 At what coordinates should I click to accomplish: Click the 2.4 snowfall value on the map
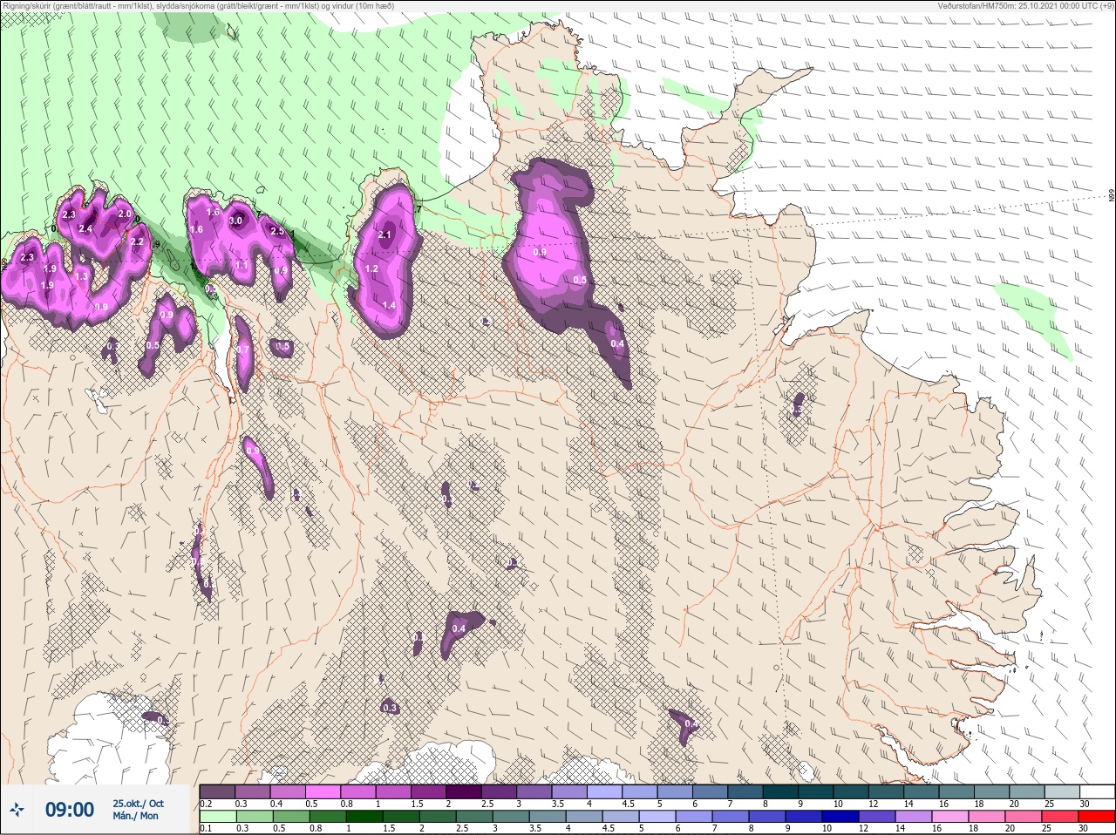[x=85, y=228]
